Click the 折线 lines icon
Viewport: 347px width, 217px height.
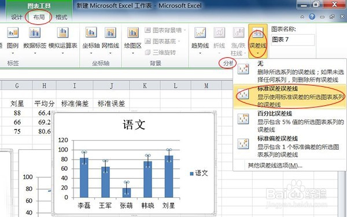219,33
